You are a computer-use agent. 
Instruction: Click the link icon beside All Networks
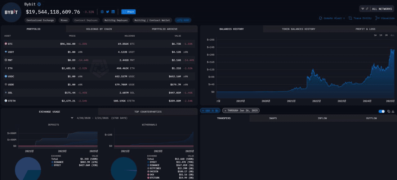pos(367,9)
